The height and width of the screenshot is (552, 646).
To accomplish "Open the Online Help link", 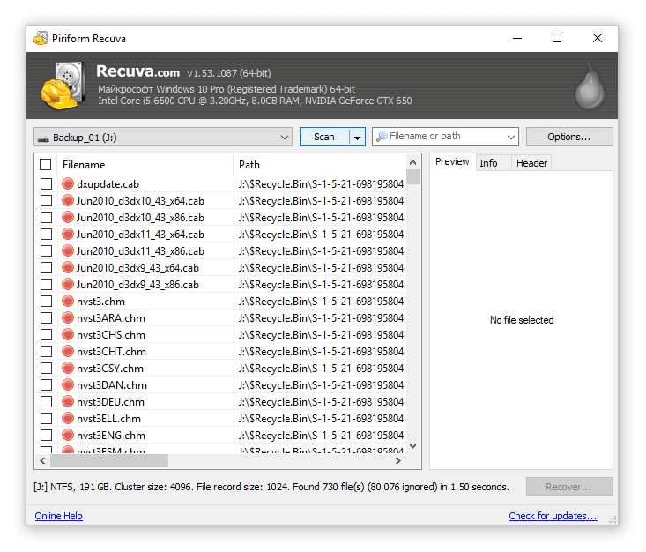I will click(x=58, y=516).
